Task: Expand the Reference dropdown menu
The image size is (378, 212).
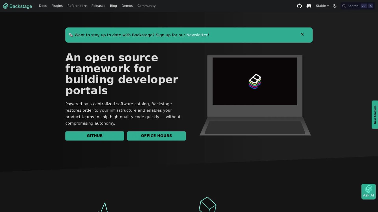Action: tap(77, 6)
